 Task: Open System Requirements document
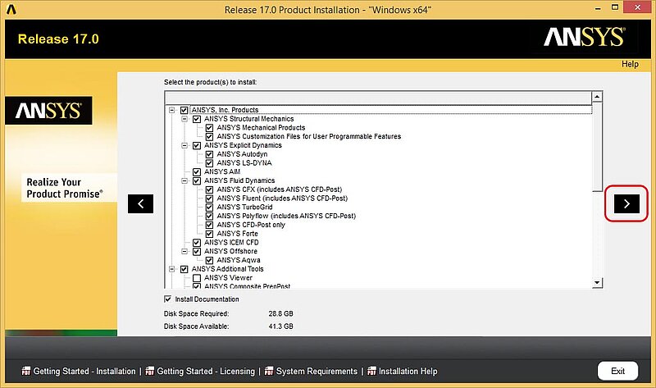317,372
